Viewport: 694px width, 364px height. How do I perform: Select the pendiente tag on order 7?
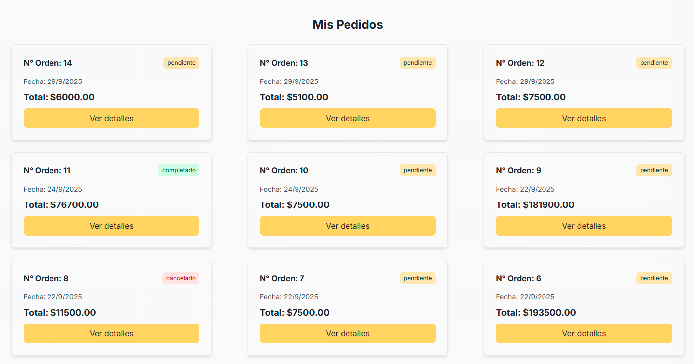[x=418, y=278]
